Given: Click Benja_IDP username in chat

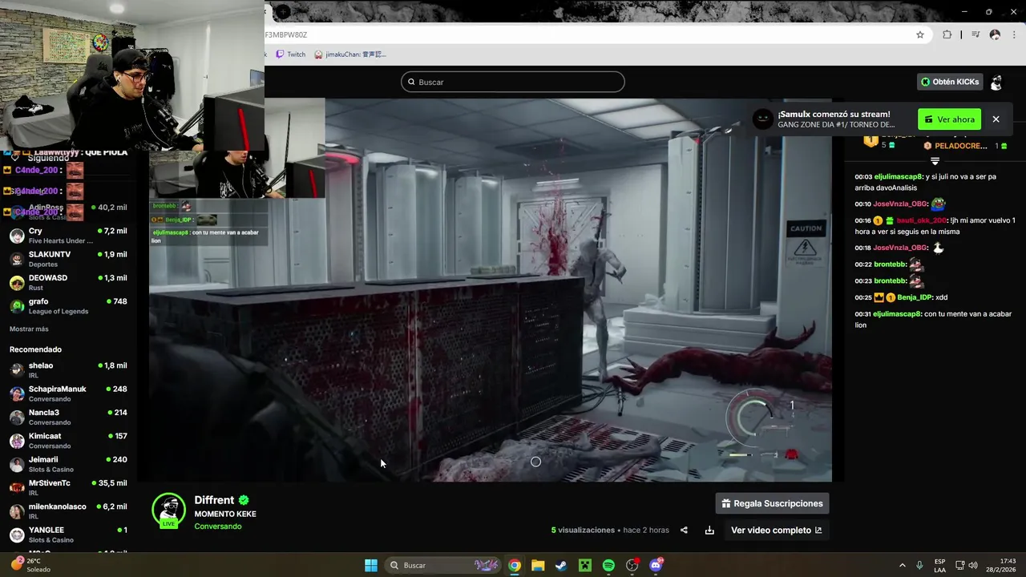Looking at the screenshot, I should [915, 297].
